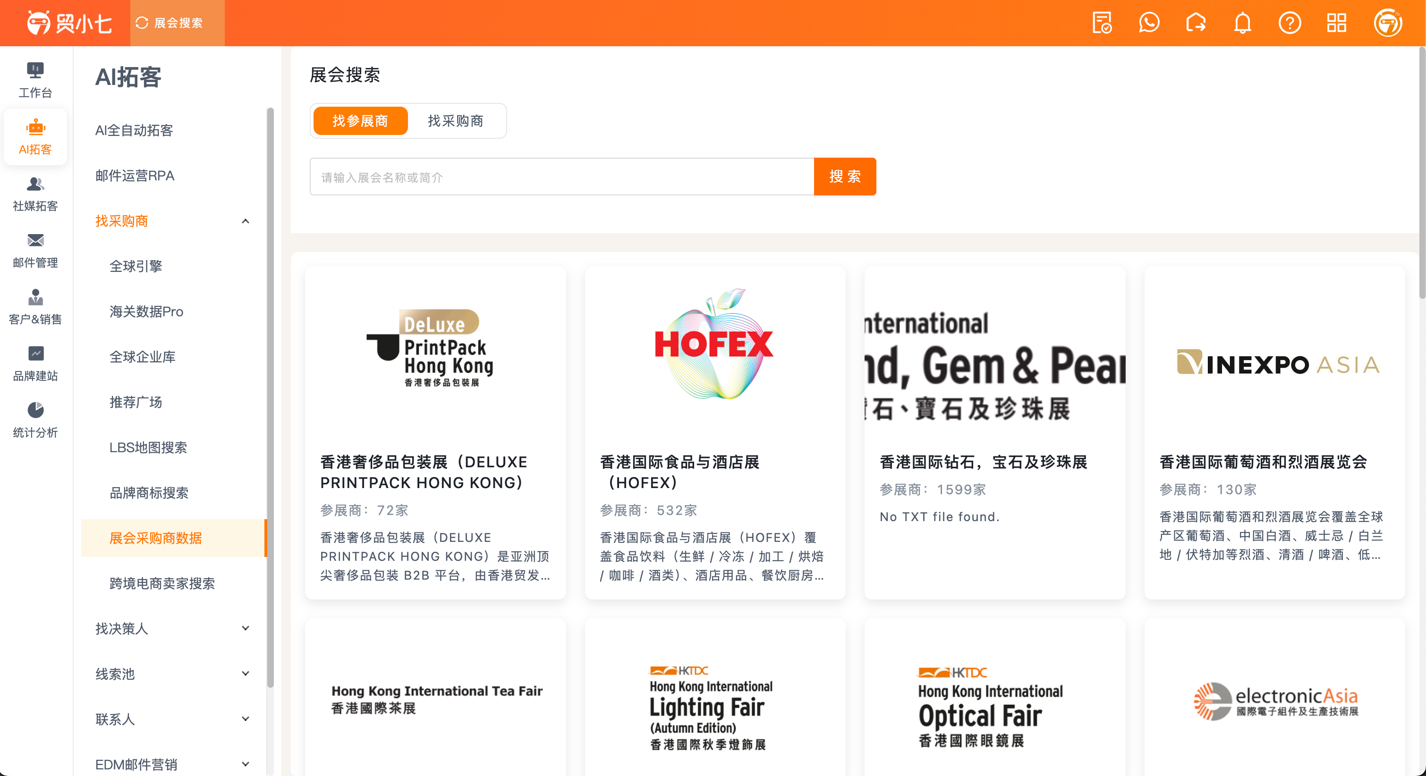Open 跨境电商卖家搜索 in the sidebar
The height and width of the screenshot is (776, 1426).
point(162,583)
